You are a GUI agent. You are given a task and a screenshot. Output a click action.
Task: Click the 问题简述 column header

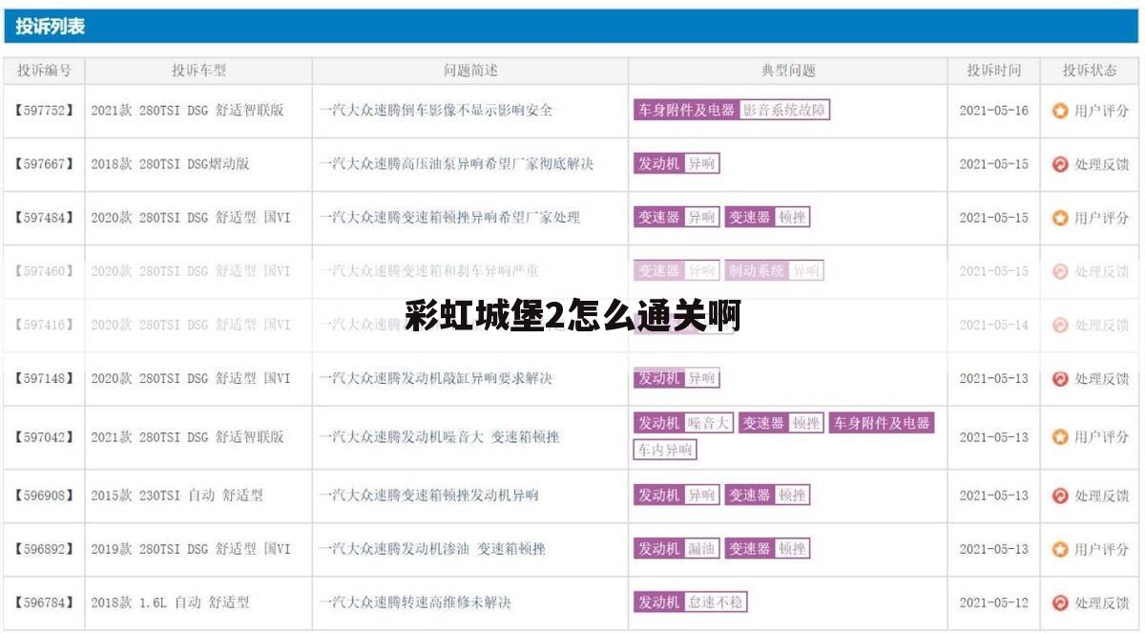[470, 71]
